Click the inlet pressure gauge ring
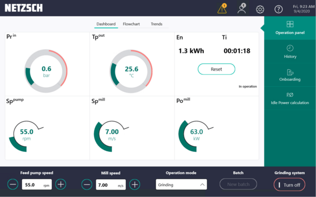Screen dimensions: 316x197 [x=46, y=71]
